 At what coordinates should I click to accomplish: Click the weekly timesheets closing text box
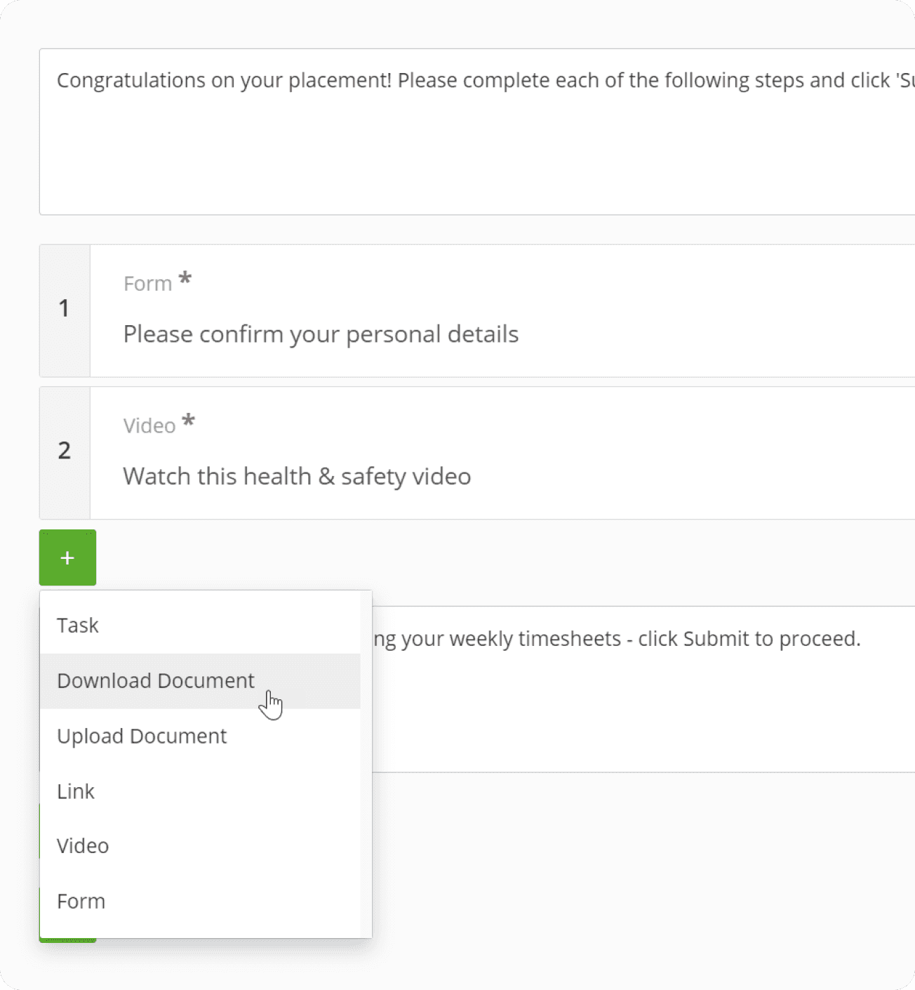643,689
